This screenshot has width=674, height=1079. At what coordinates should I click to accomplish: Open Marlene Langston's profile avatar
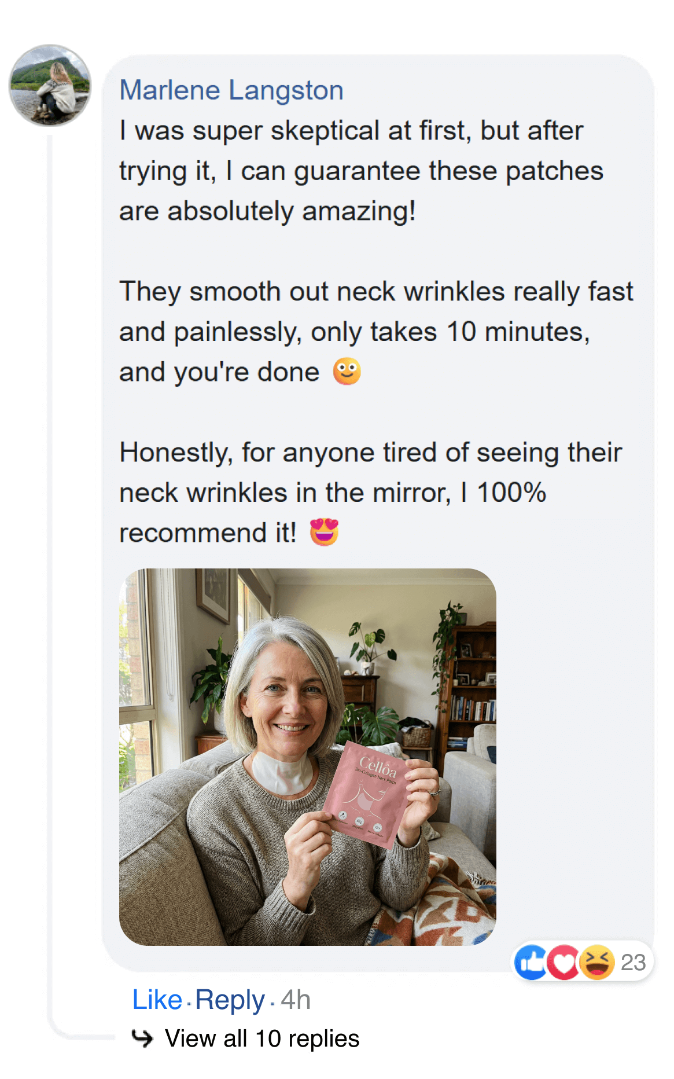[x=50, y=85]
